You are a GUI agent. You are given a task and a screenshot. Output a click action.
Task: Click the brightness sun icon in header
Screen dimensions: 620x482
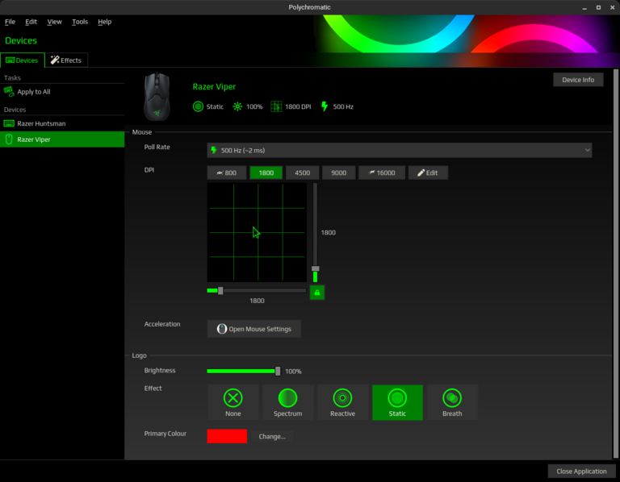[237, 106]
